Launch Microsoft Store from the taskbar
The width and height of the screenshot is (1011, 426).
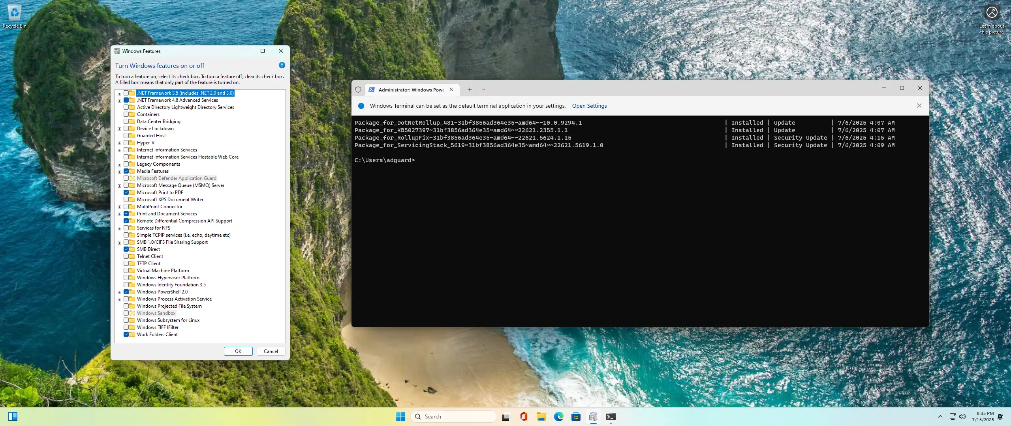576,417
